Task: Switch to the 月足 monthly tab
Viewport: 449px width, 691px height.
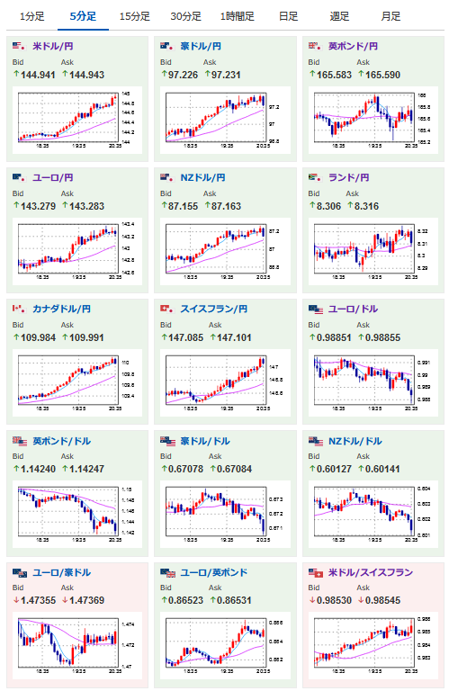Action: (391, 17)
